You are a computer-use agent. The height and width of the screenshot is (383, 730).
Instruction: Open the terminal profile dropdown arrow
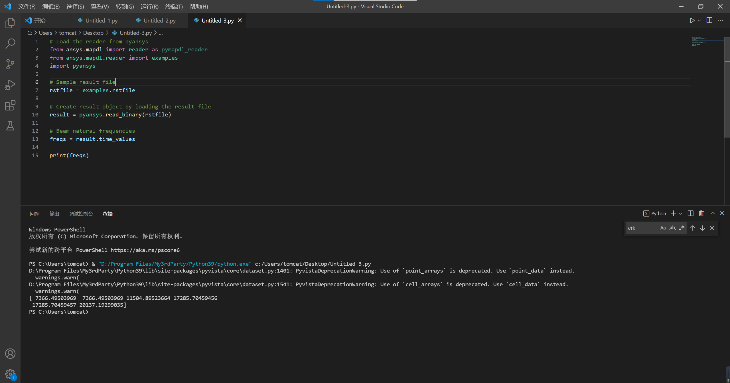click(x=680, y=213)
